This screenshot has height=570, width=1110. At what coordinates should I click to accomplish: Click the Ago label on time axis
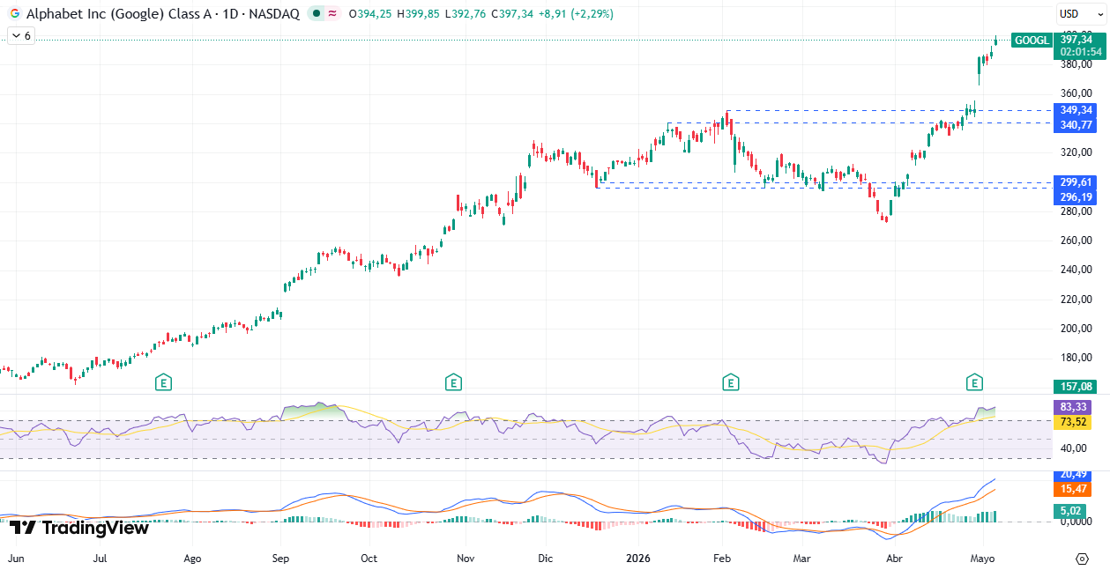pyautogui.click(x=192, y=559)
